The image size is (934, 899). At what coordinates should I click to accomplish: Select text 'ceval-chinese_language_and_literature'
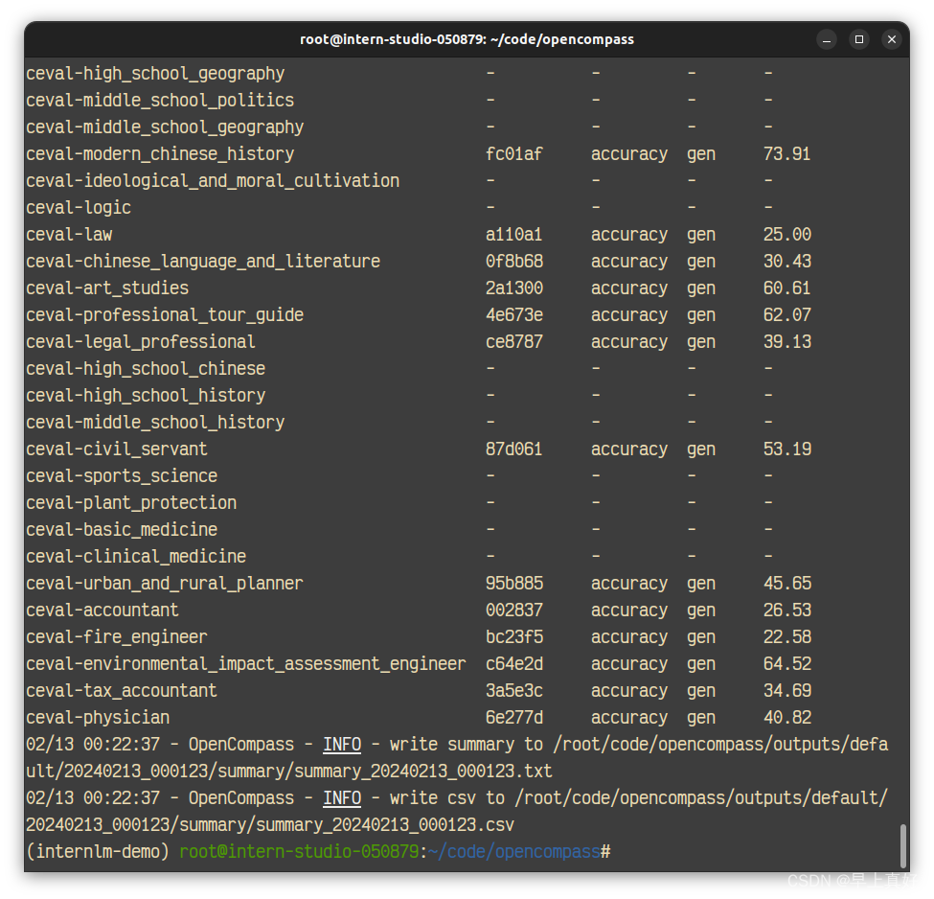tap(203, 261)
